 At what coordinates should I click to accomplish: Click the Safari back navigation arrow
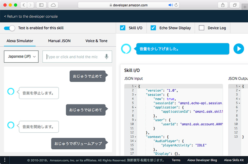coord(23,5)
